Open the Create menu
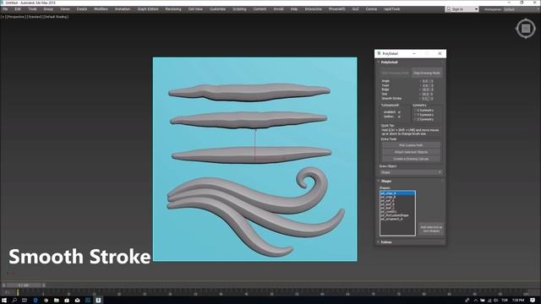The image size is (541, 304). click(x=82, y=9)
